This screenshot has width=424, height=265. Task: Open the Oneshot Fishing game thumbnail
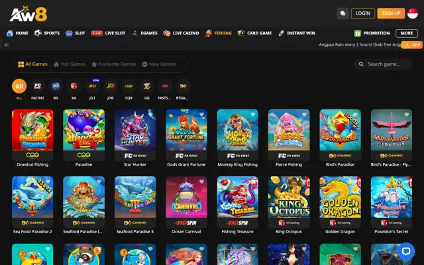32,130
